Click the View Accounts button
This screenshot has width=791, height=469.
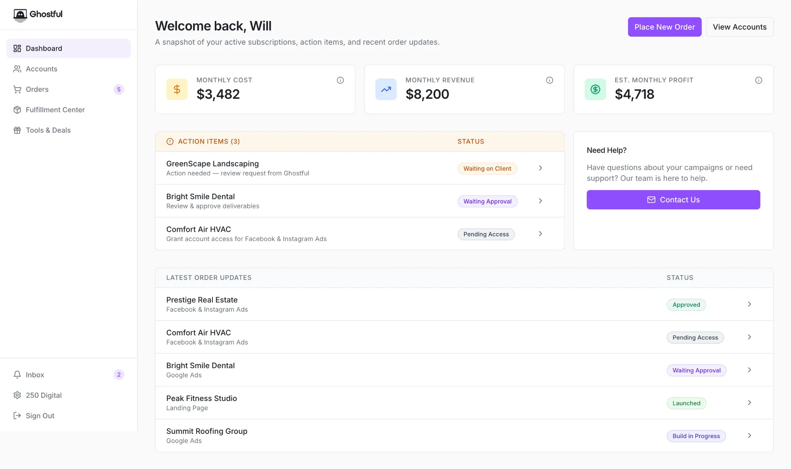(x=739, y=27)
